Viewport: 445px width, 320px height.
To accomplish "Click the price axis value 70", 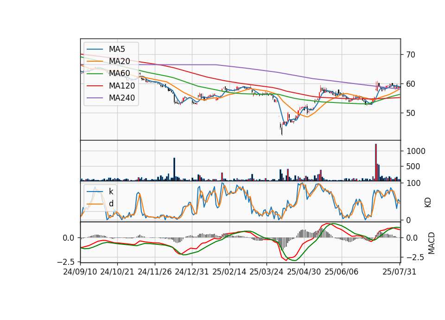I will pos(410,55).
